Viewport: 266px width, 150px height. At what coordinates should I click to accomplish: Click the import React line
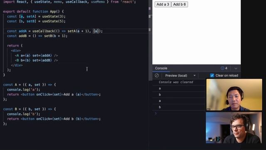69,2
